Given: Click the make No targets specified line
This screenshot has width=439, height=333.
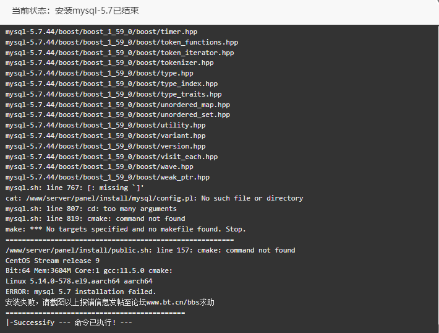Looking at the screenshot, I should tap(126, 229).
